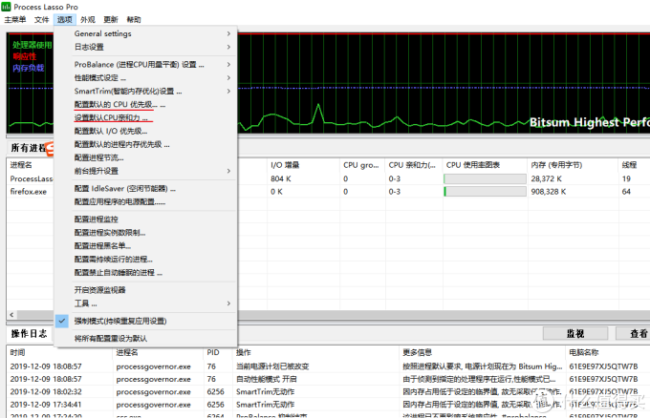Select 性能模式设定 menu entry
The image size is (650, 418).
point(145,78)
